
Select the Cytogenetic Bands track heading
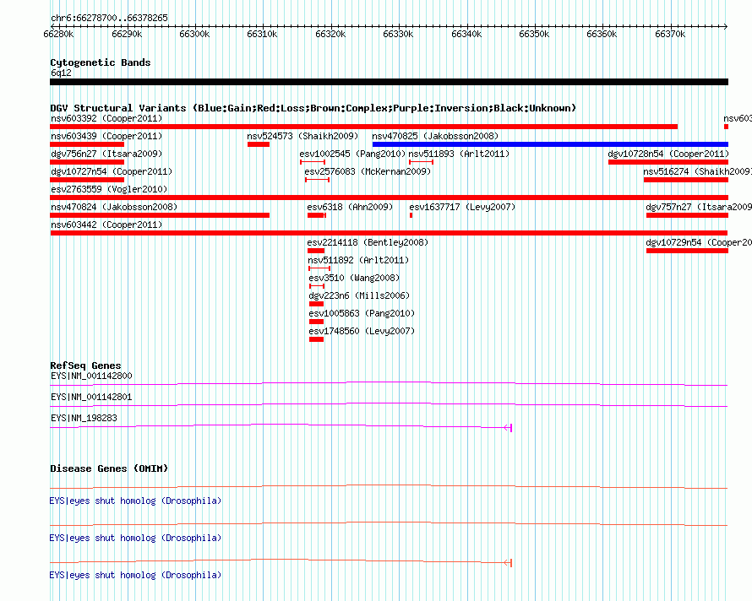101,62
